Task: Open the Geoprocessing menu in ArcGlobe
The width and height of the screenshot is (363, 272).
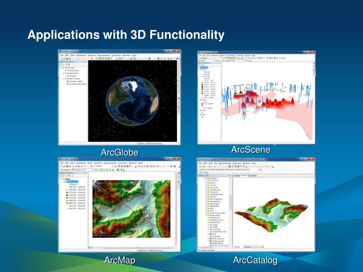Action: 104,55
